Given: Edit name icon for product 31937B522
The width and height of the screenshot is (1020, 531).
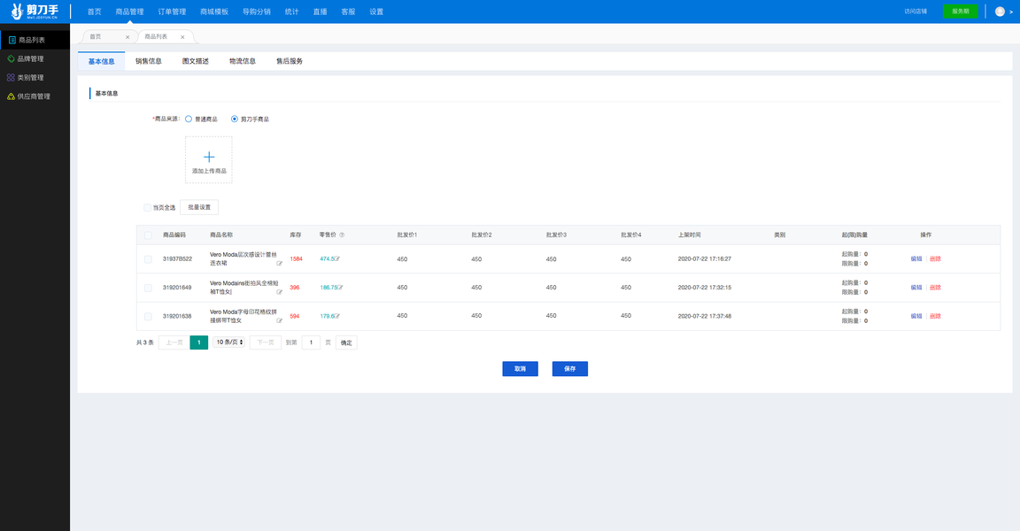Looking at the screenshot, I should coord(279,263).
